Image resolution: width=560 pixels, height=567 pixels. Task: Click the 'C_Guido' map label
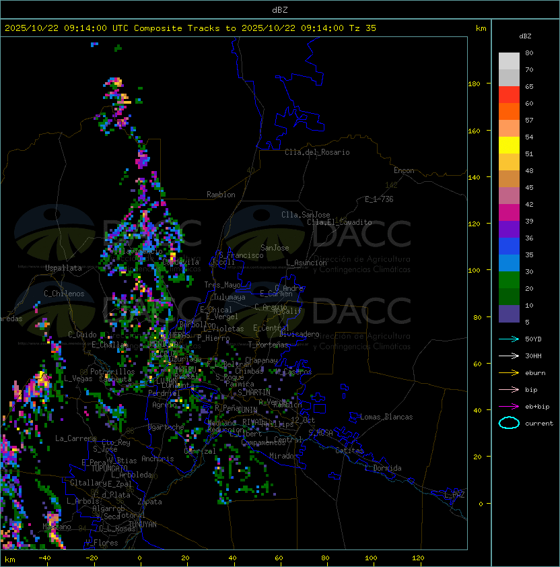[x=82, y=335]
